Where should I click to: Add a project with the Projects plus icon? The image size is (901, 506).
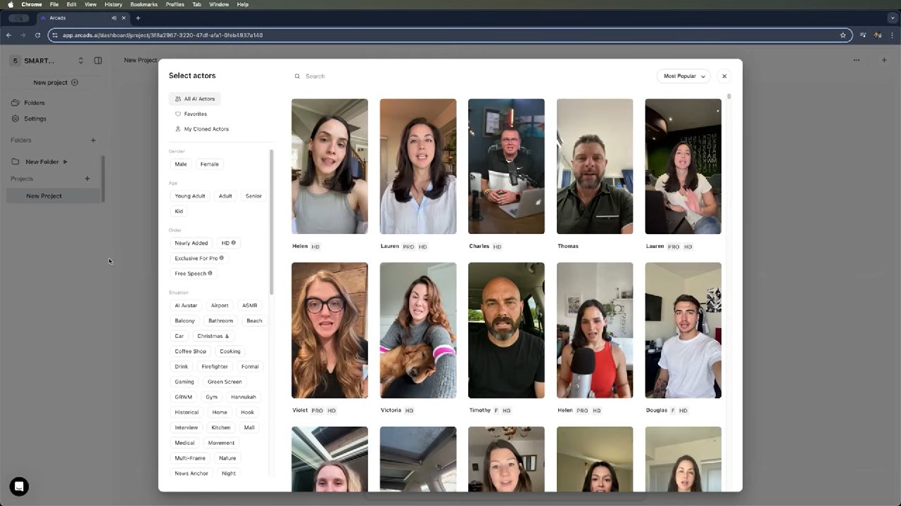click(87, 179)
